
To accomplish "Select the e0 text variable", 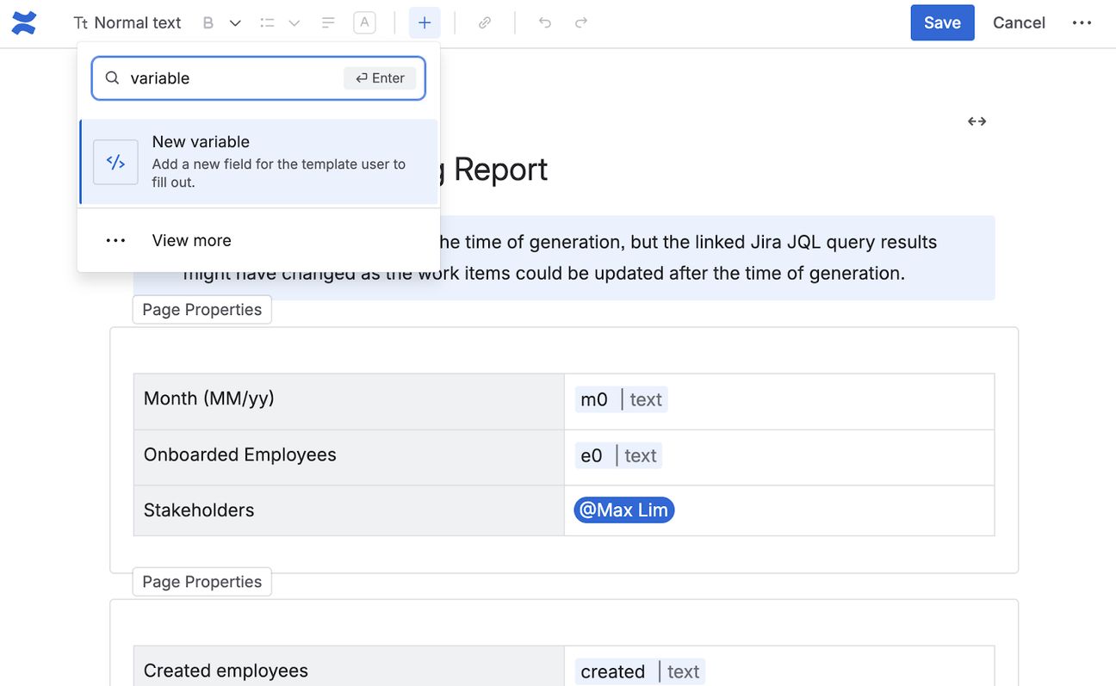I will click(x=618, y=455).
